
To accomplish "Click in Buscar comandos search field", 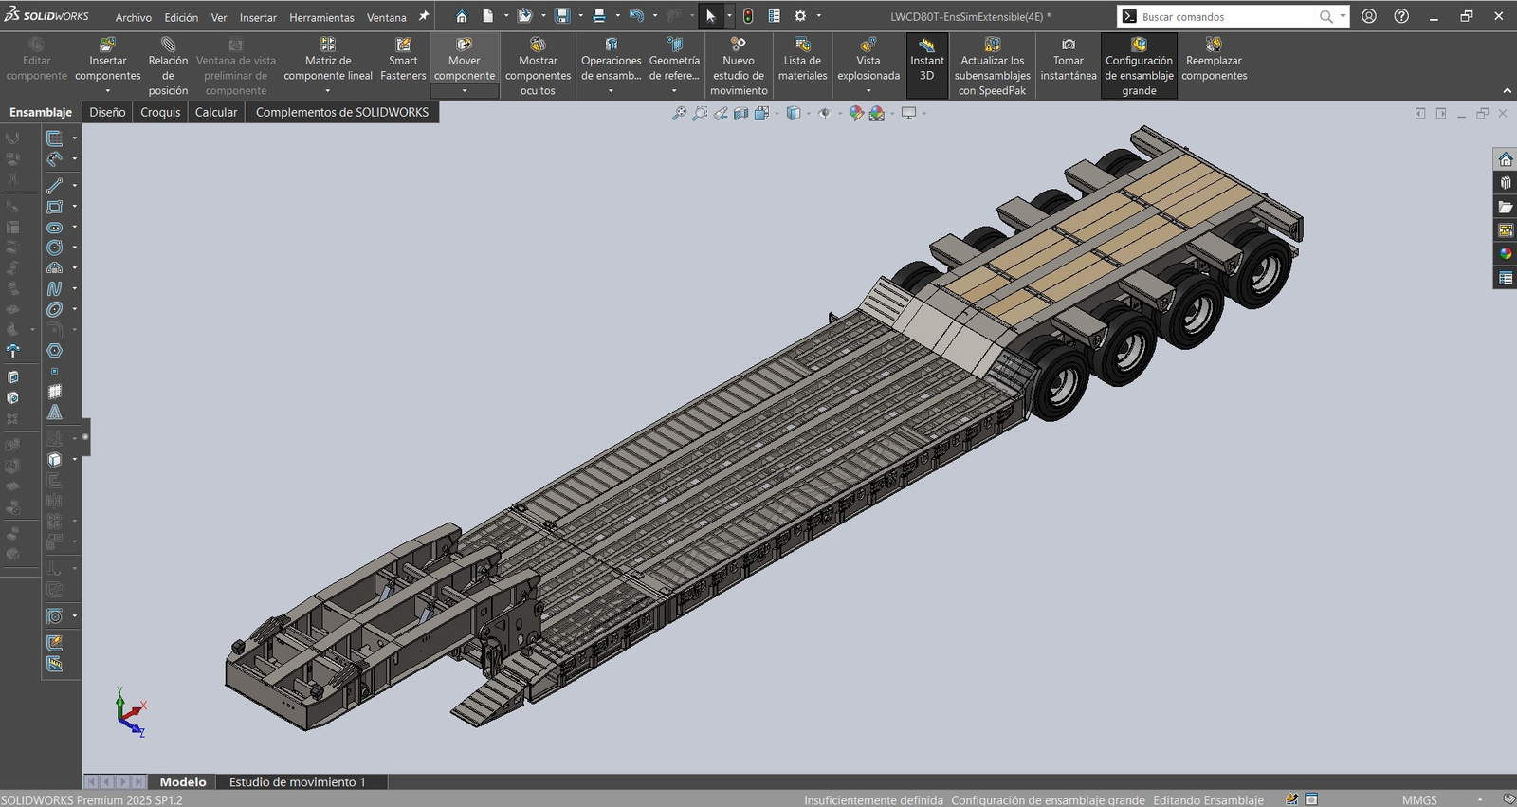I will [1229, 17].
